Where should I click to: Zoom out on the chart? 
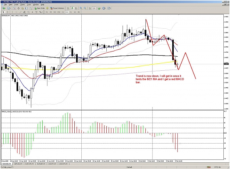[x=85, y=8]
